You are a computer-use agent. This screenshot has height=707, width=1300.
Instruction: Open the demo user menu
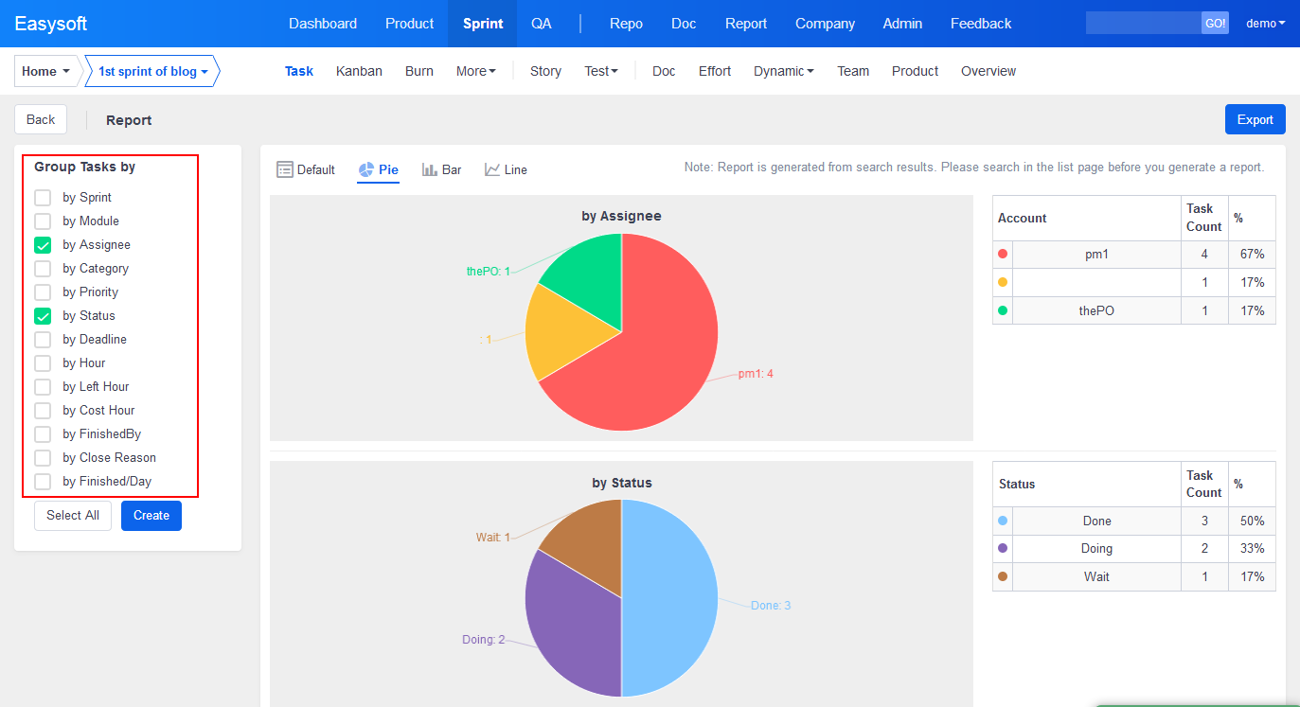point(1265,24)
